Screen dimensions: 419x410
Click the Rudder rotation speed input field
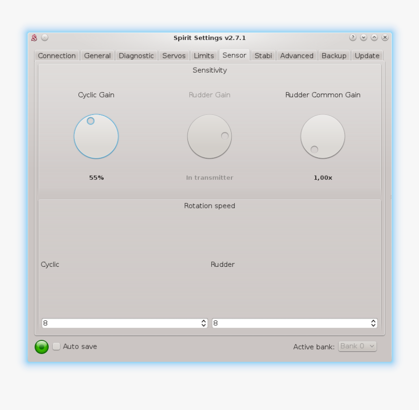coord(295,323)
